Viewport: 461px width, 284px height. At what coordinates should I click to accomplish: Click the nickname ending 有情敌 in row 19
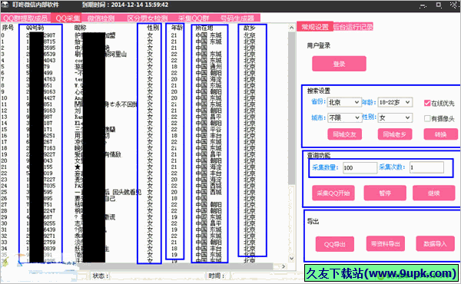(x=113, y=154)
